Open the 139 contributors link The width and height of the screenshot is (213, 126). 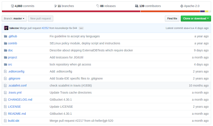point(148,6)
